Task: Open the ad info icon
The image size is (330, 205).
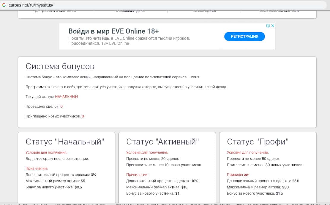Action: coord(268,26)
